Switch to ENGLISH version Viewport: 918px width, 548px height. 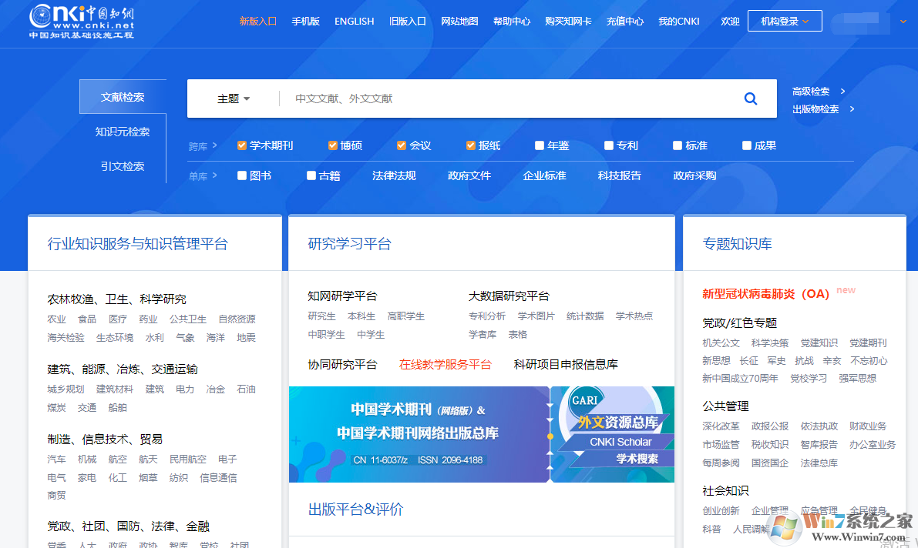click(355, 21)
